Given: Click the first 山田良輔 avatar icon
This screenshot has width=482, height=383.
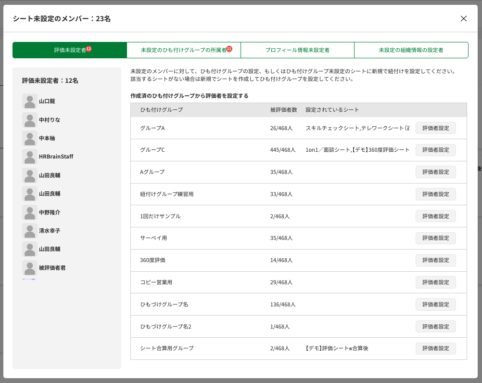Looking at the screenshot, I should [29, 175].
